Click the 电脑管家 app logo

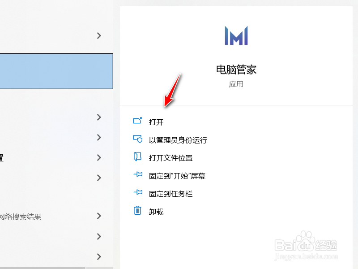[x=236, y=36]
